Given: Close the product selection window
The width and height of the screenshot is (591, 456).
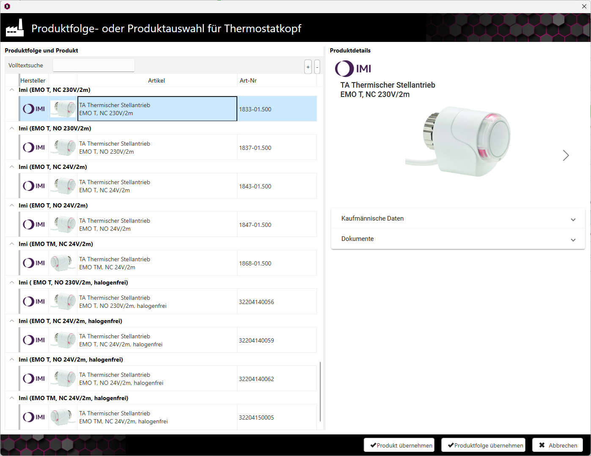Looking at the screenshot, I should coord(584,6).
